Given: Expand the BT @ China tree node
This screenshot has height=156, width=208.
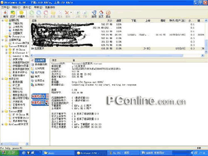Looking at the screenshot, I should 6,50.
